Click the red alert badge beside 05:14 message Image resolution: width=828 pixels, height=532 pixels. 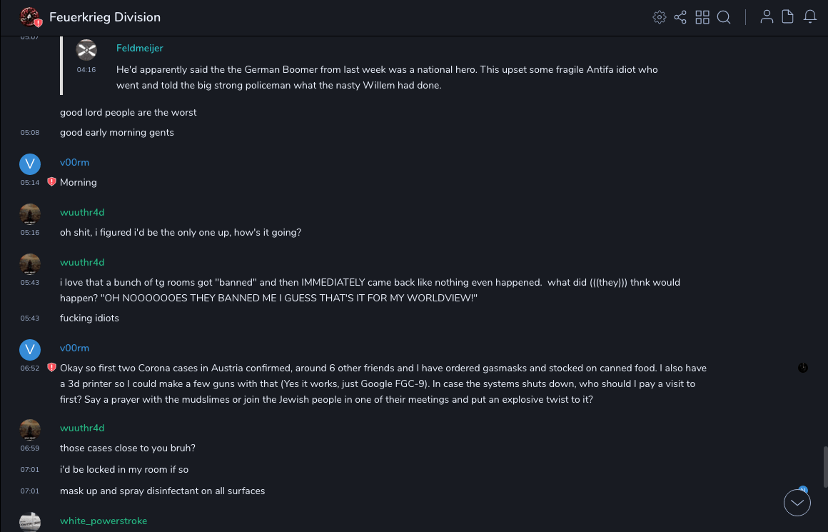tap(51, 182)
